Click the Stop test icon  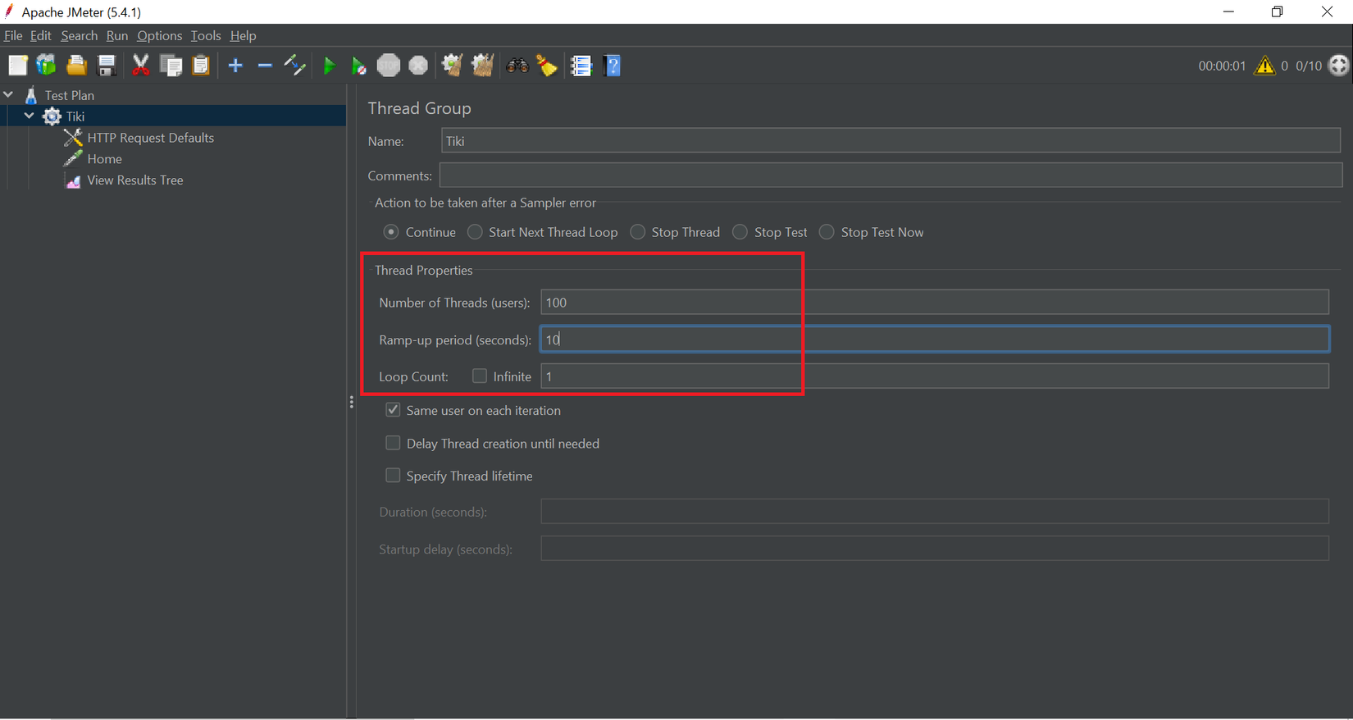(389, 66)
